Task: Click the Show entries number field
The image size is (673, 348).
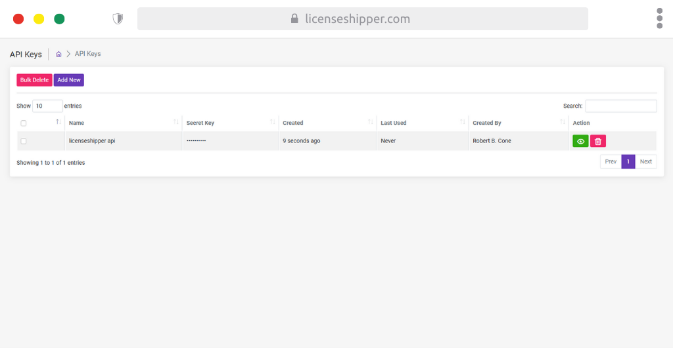Action: (47, 106)
